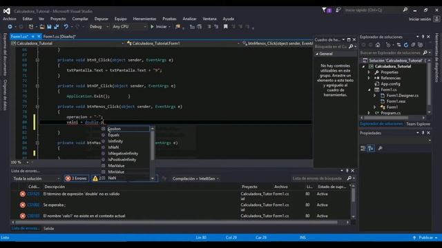Click Collapse All icon in Solution Explorer
This screenshot has height=248, width=442.
tap(413, 45)
